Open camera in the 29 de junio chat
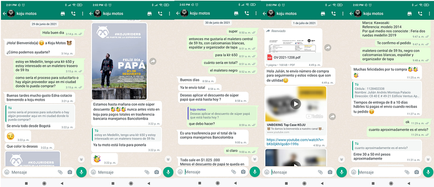Image resolution: width=434 pixels, height=187 pixels. point(70,172)
